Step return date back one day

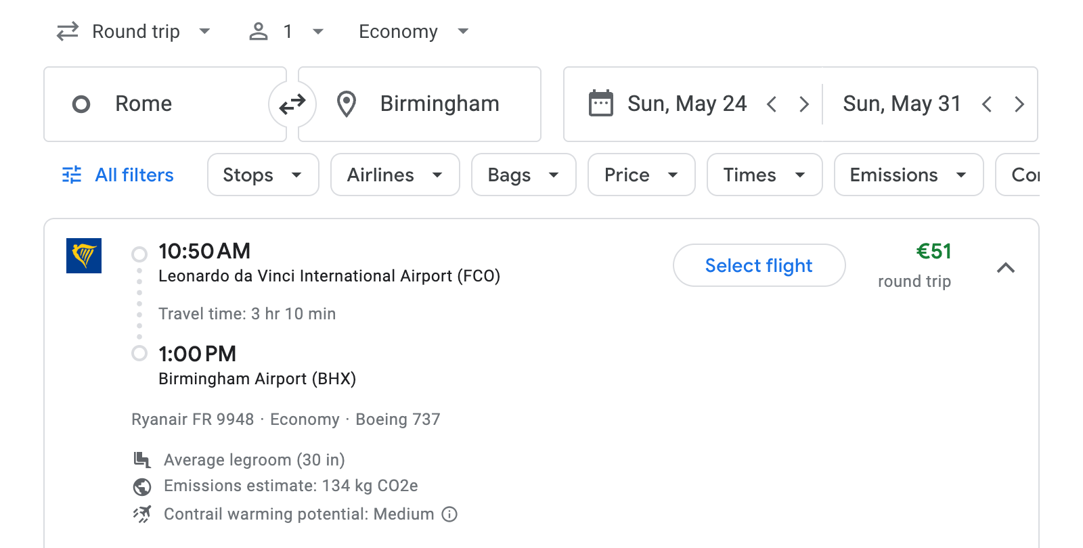point(988,104)
